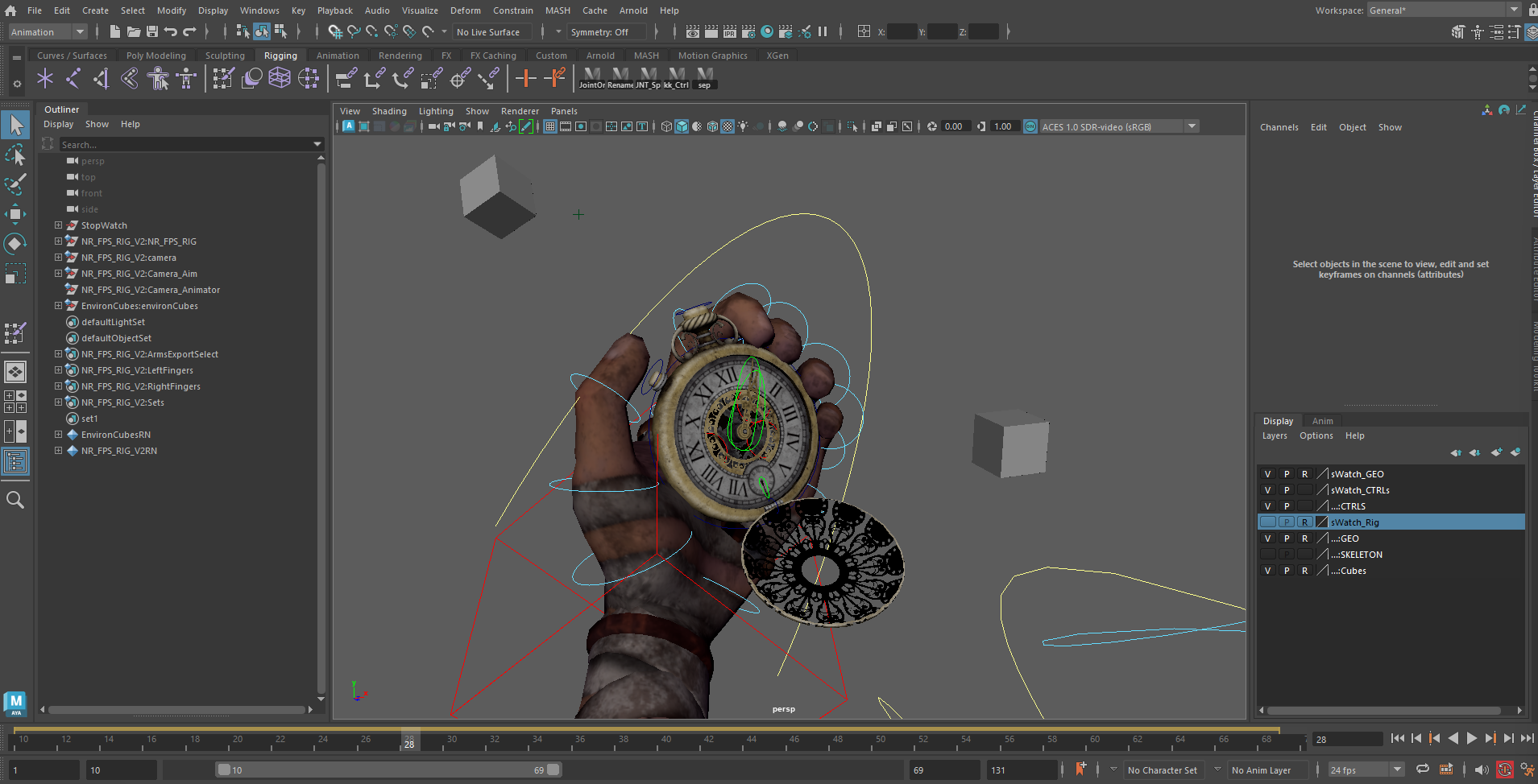The image size is (1538, 784).
Task: Toggle playback box for sWatch_CTRLs layer
Action: (x=1287, y=490)
